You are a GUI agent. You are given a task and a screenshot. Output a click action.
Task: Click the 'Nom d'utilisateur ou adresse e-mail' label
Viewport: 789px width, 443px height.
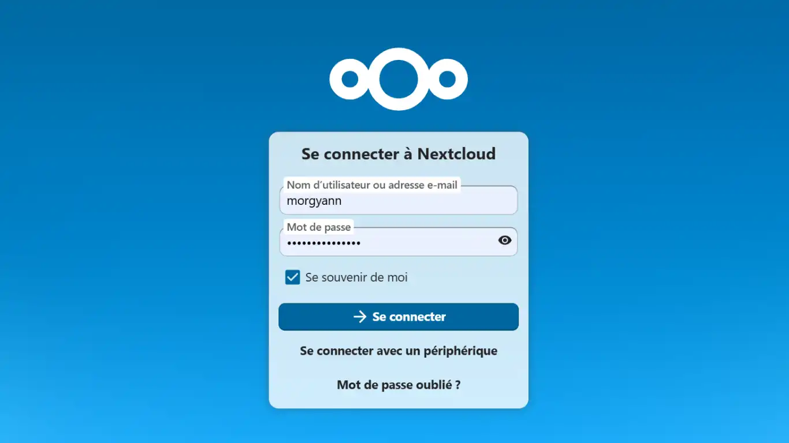tap(372, 185)
